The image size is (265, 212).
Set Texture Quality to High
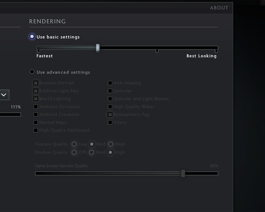(110, 144)
